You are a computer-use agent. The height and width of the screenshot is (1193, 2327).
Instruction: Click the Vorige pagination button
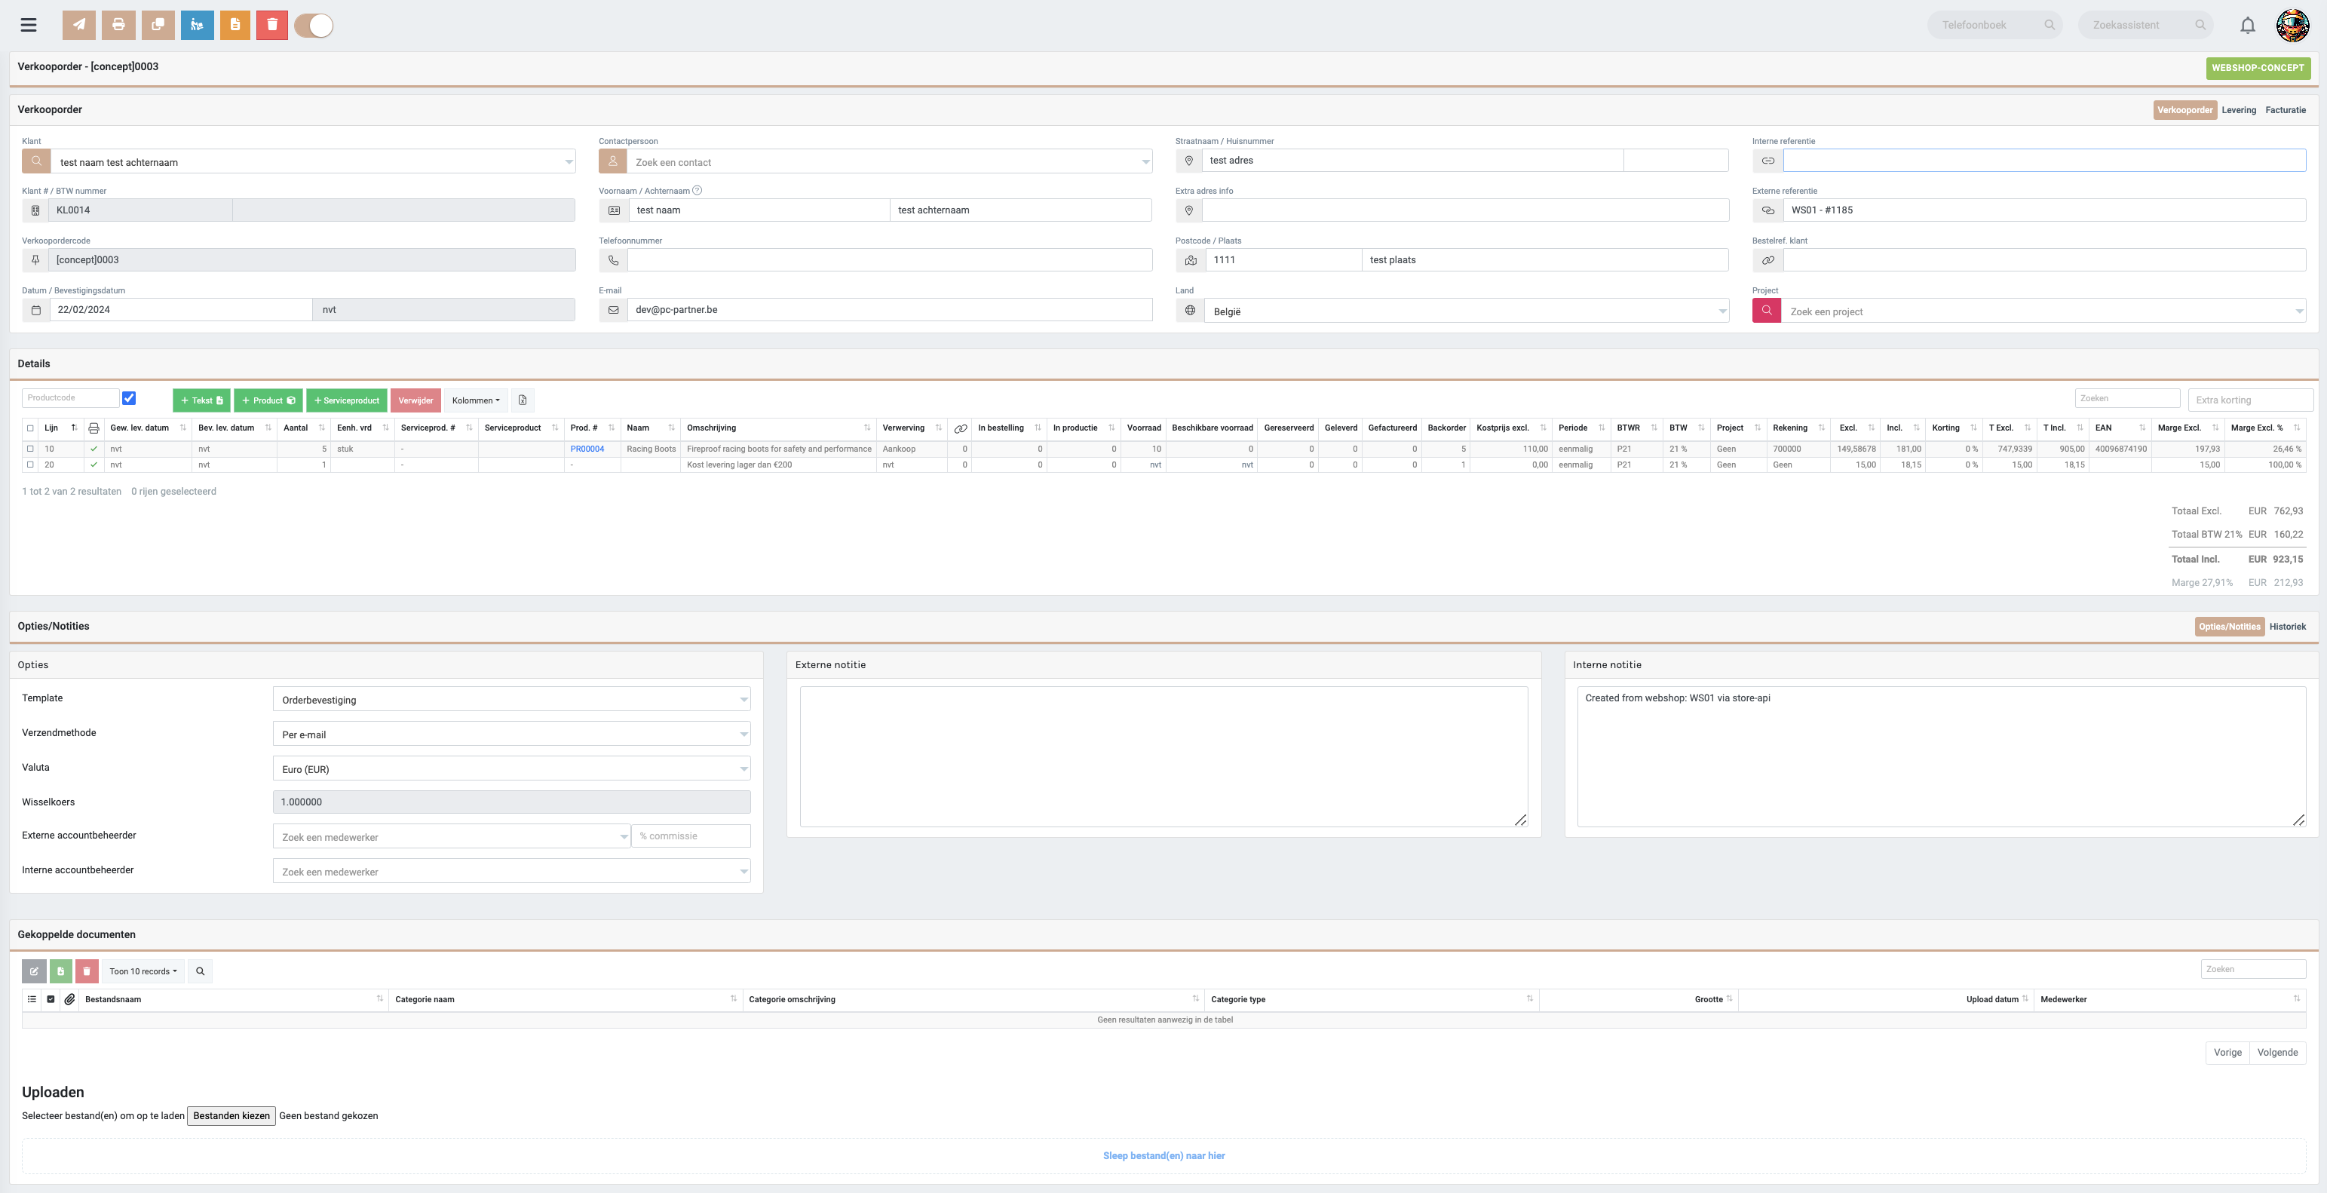[2227, 1052]
